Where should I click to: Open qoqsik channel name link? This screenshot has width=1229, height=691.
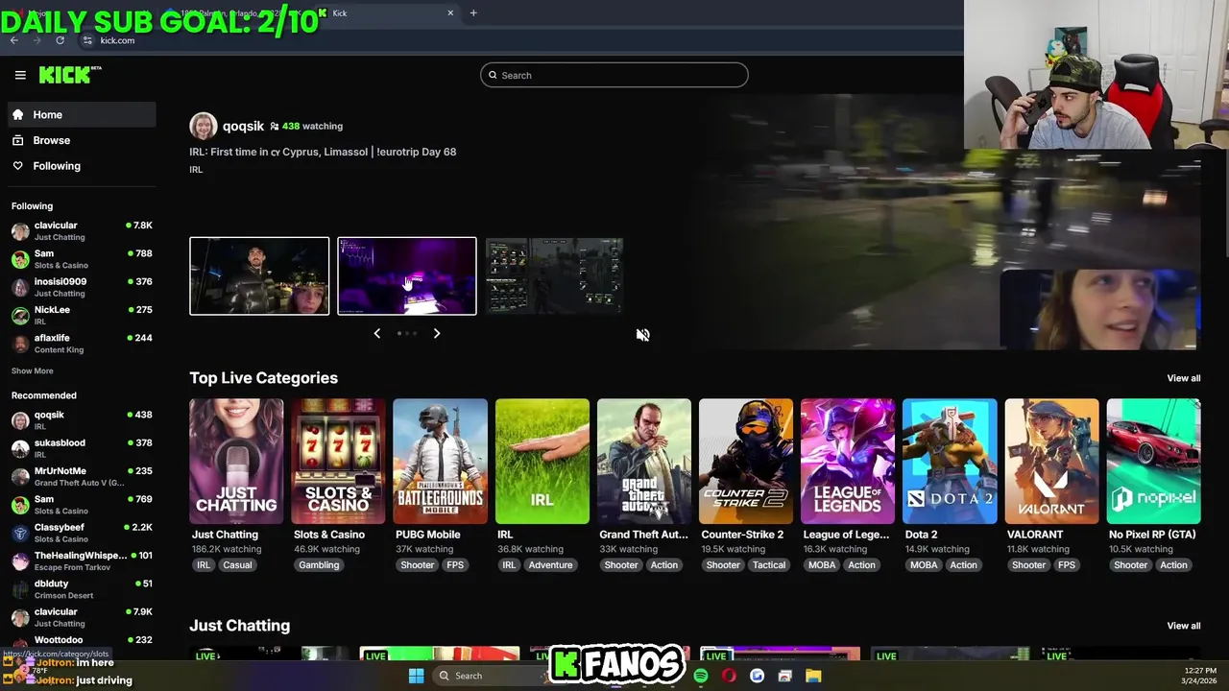tap(243, 126)
